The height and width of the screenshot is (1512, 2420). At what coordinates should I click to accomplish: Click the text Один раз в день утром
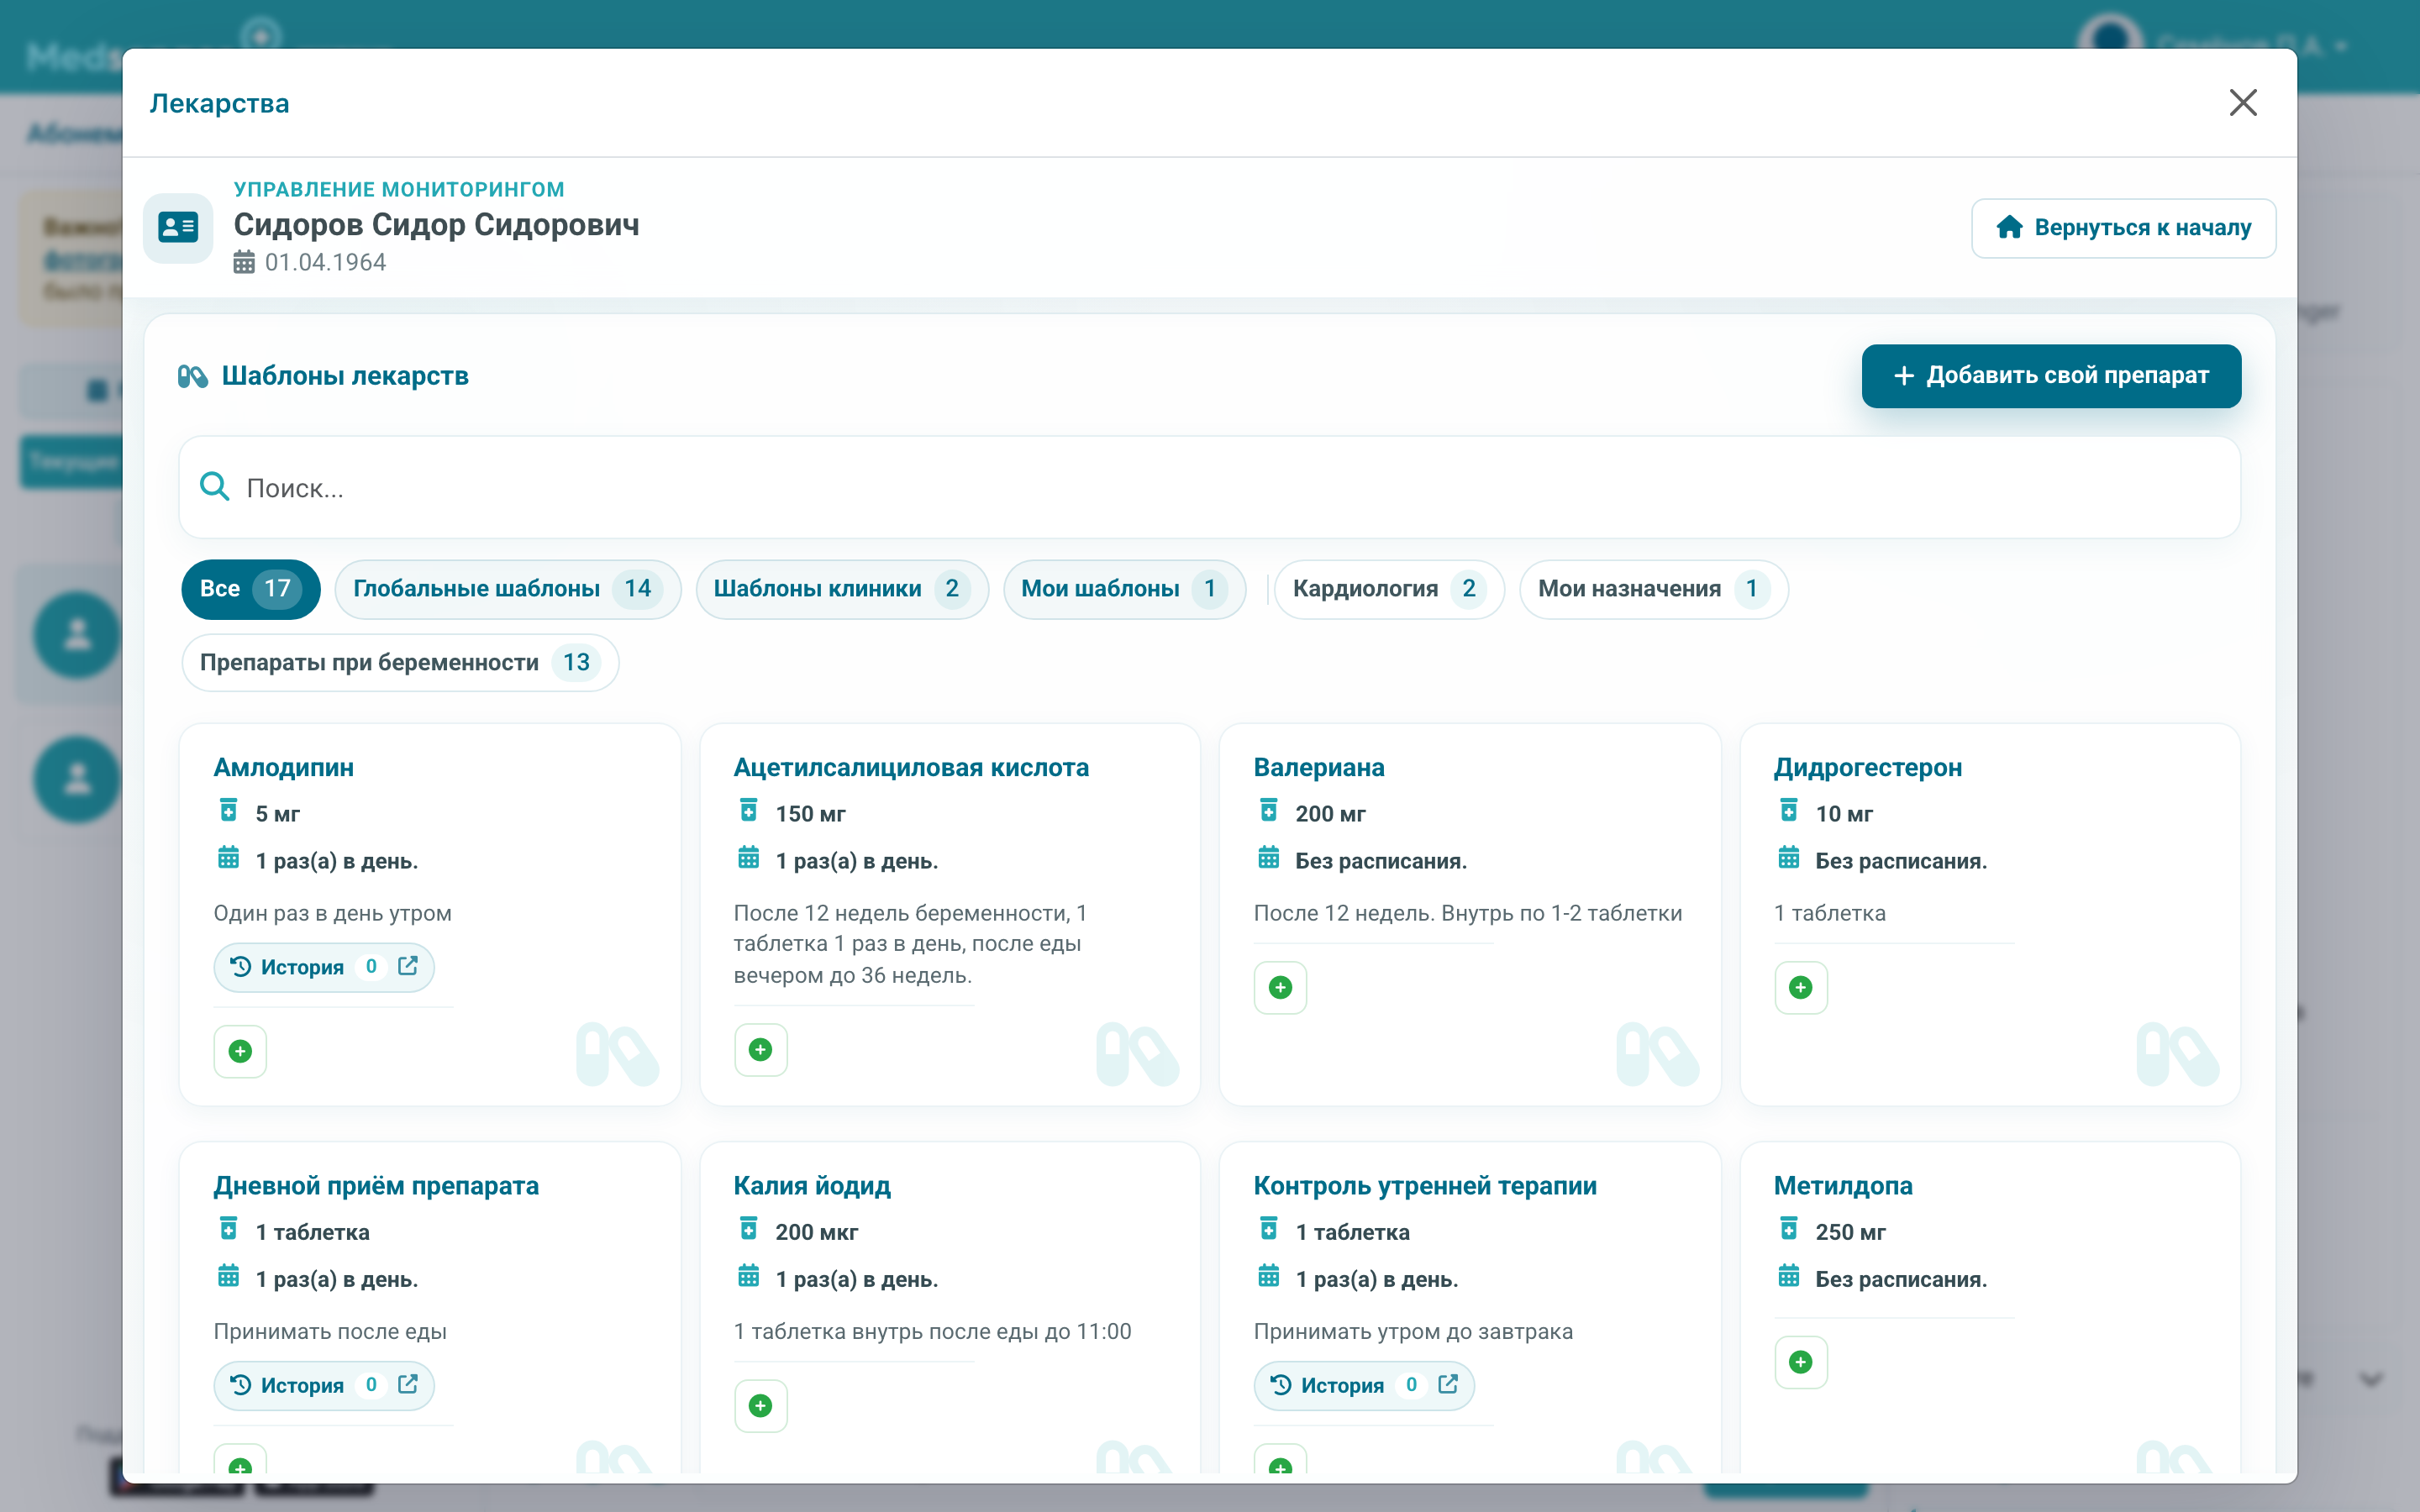coord(333,913)
